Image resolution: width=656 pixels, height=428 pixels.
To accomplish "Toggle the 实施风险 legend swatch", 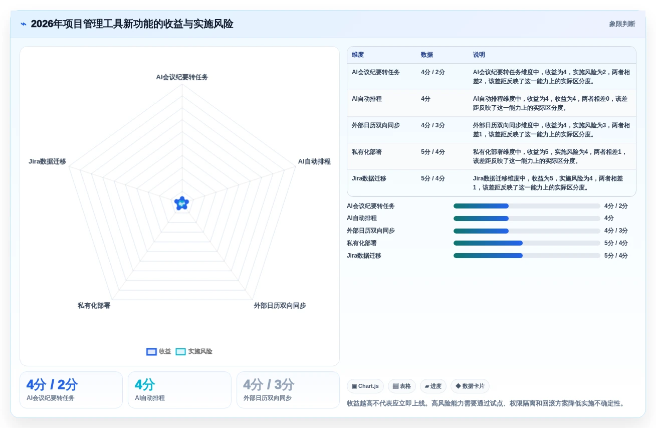I will click(180, 352).
